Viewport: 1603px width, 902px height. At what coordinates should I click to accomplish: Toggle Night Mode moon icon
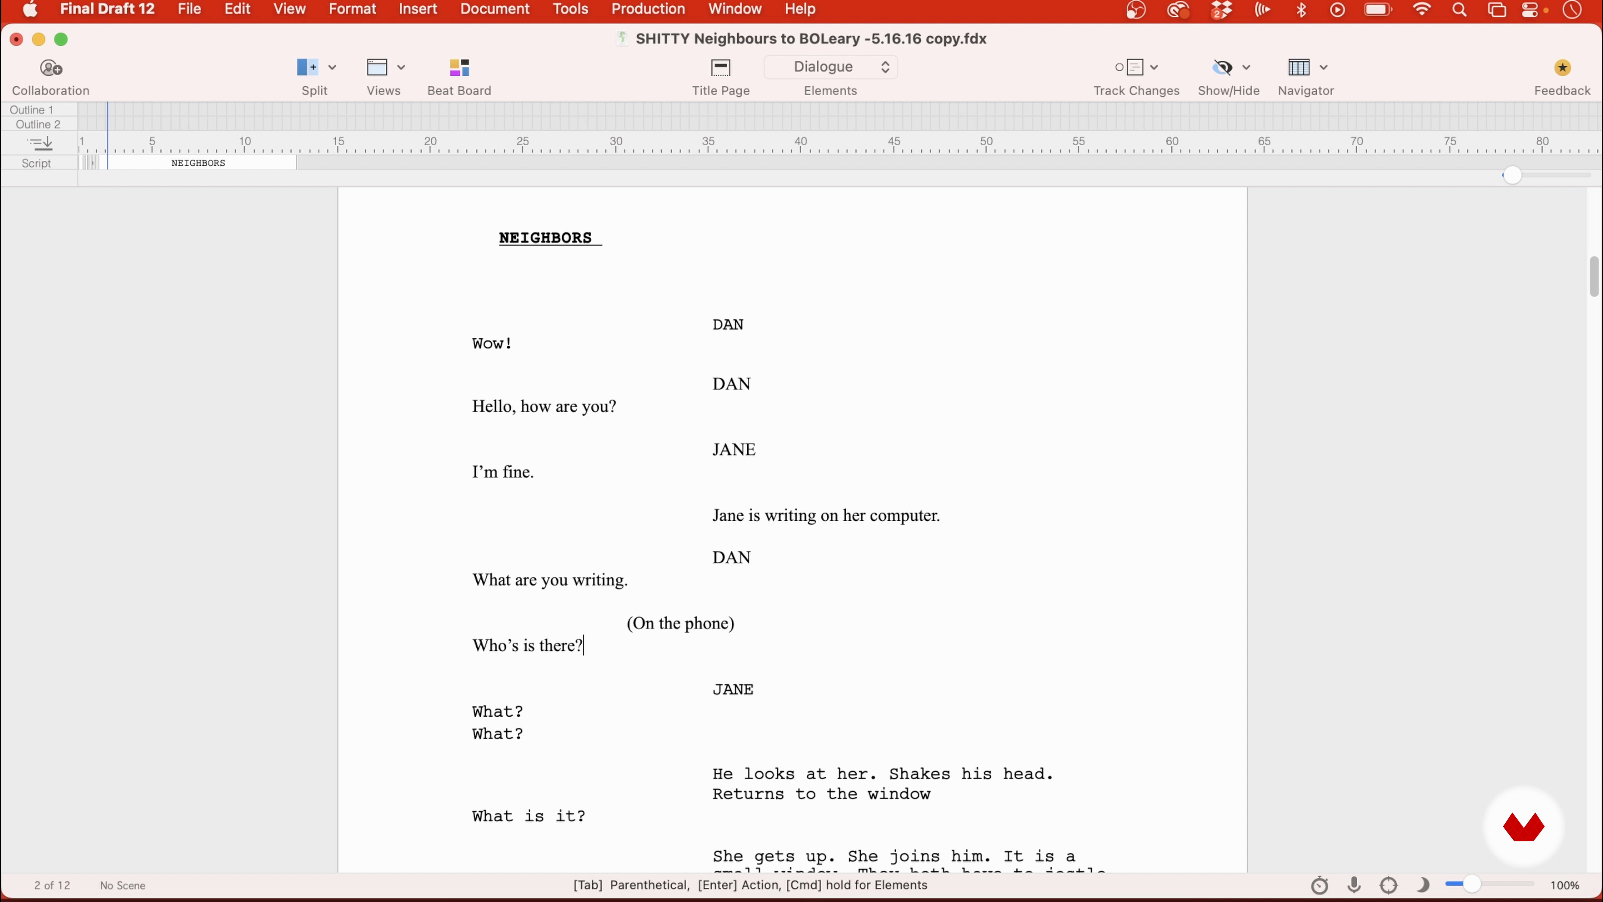coord(1423,885)
